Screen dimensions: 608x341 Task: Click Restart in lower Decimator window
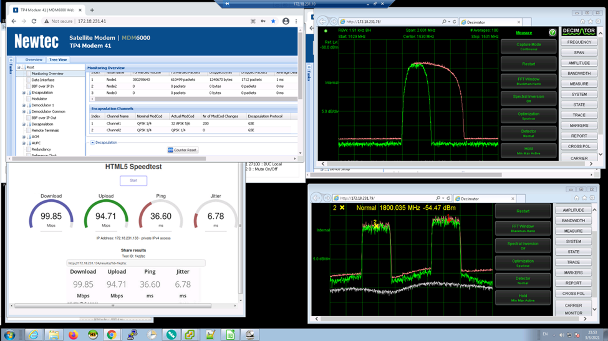[523, 211]
